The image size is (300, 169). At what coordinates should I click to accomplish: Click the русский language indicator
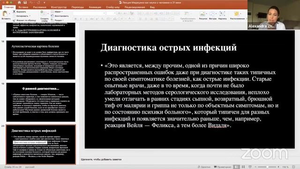(x=30, y=167)
